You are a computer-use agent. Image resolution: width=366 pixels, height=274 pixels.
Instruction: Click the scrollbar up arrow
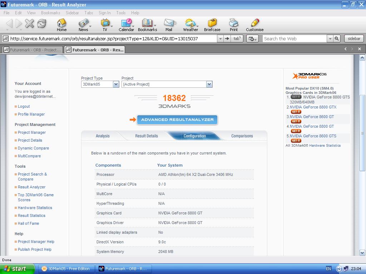(362, 57)
